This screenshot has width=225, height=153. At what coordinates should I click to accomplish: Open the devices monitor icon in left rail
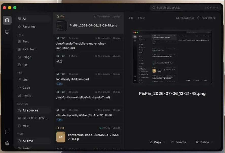[7, 32]
